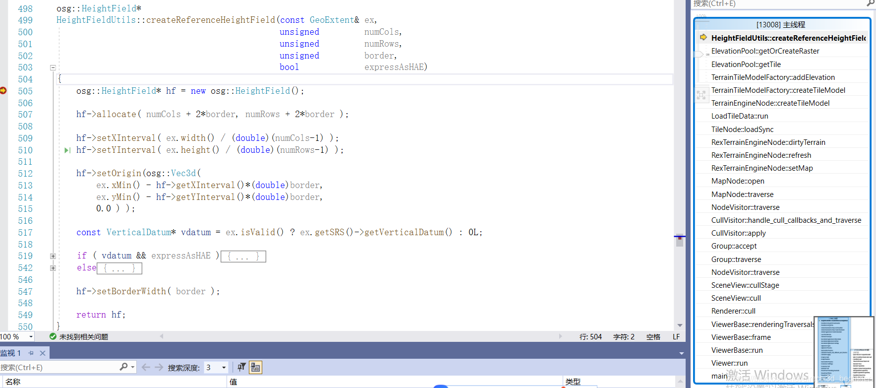Collapse the function body at line 503
Image resolution: width=876 pixels, height=388 pixels.
coord(53,67)
